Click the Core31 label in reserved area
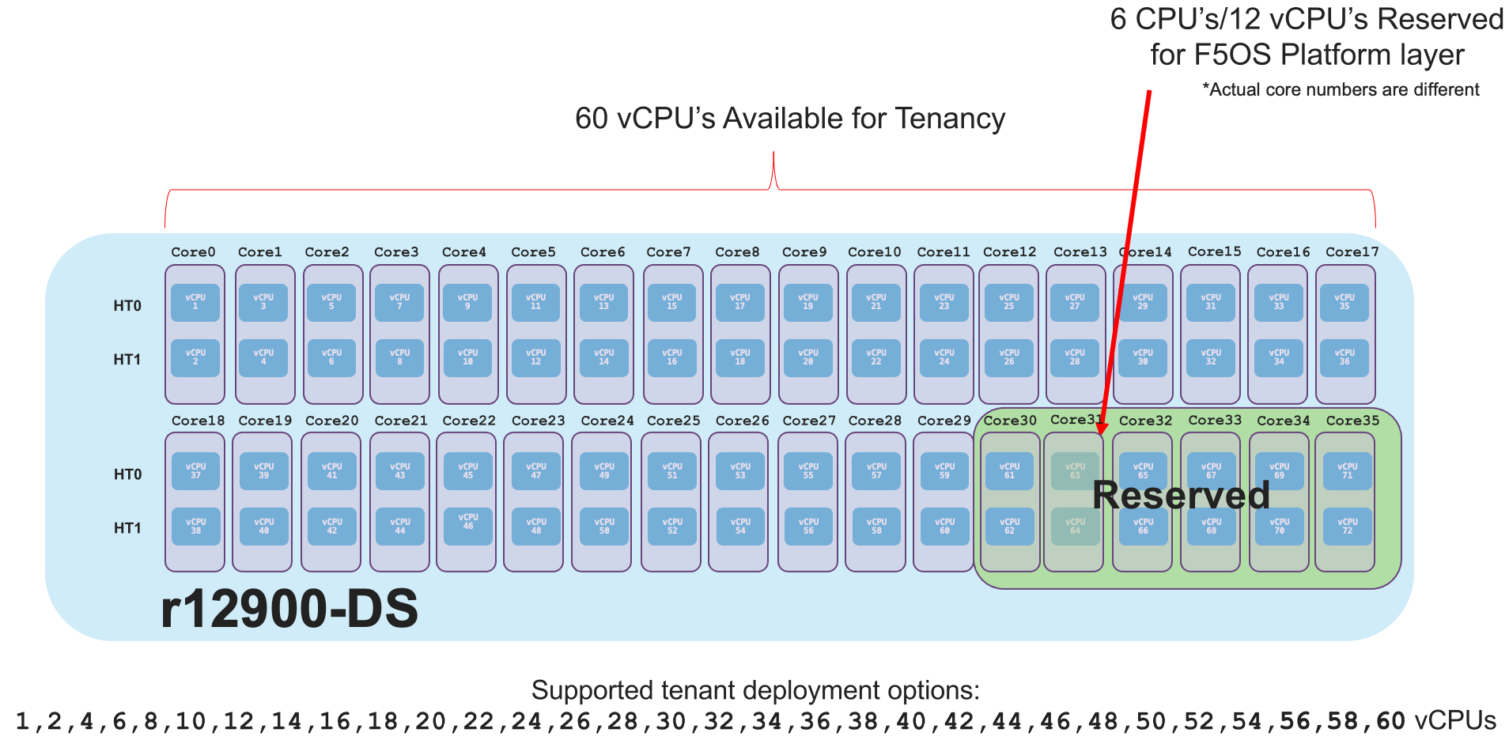Viewport: 1509px width, 744px height. [x=1076, y=420]
